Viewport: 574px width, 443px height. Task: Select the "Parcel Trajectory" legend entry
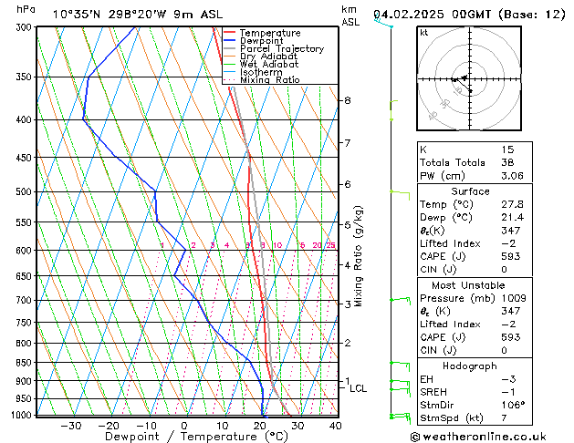(x=282, y=48)
